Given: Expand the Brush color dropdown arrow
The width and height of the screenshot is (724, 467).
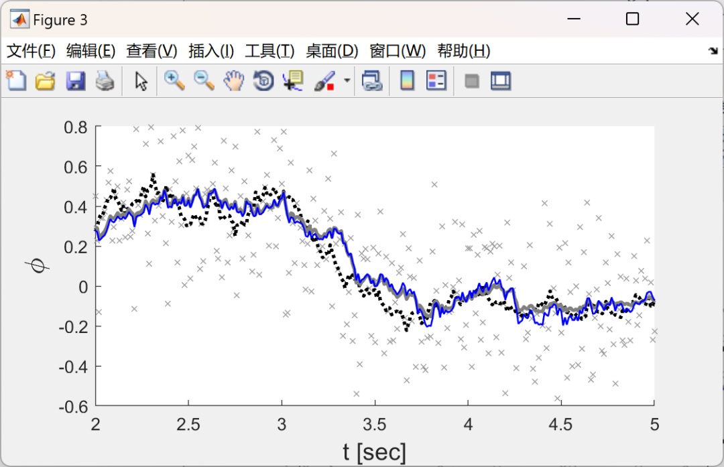Looking at the screenshot, I should (347, 81).
